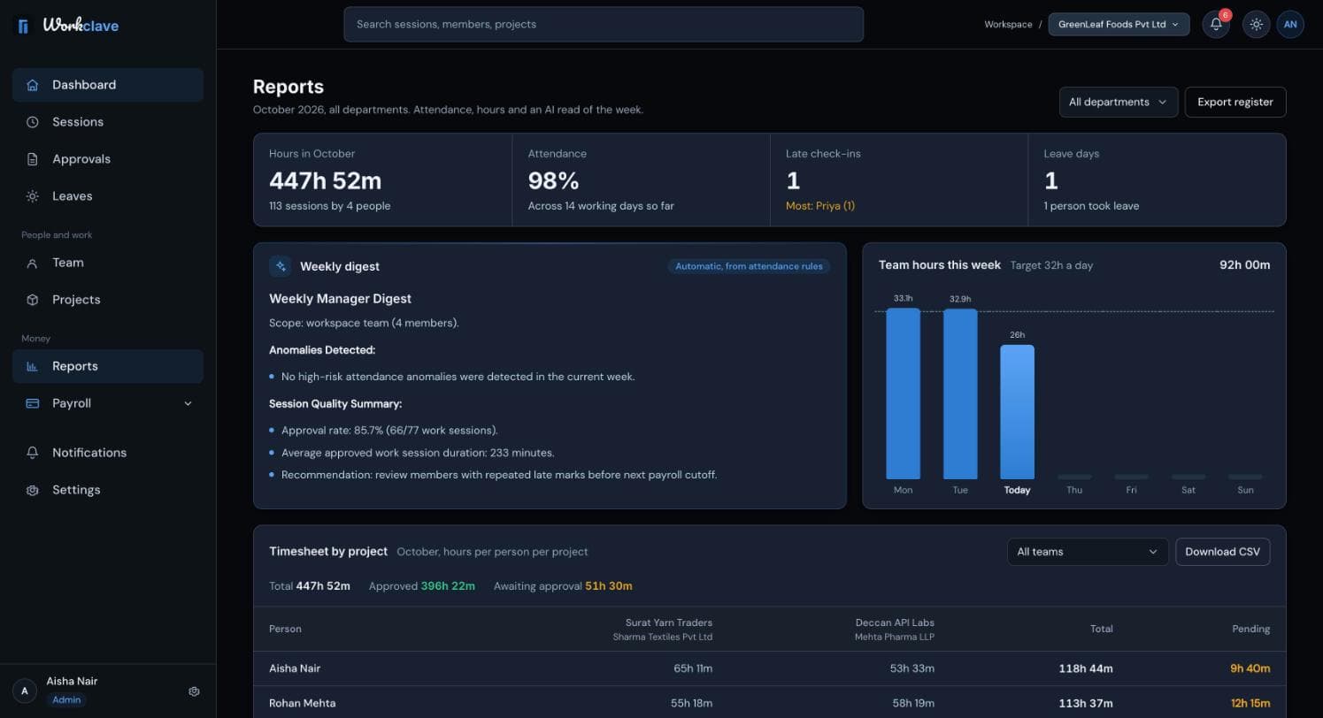
Task: Click the Workclave logo icon
Action: tap(23, 26)
